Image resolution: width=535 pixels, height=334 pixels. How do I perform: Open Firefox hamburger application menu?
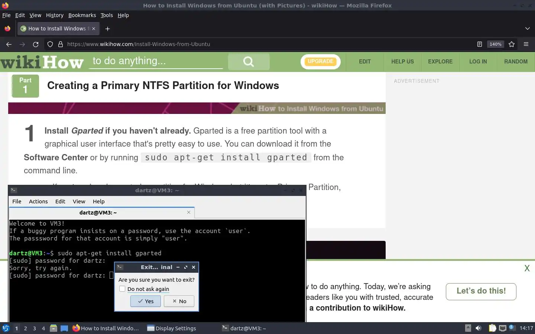click(526, 44)
